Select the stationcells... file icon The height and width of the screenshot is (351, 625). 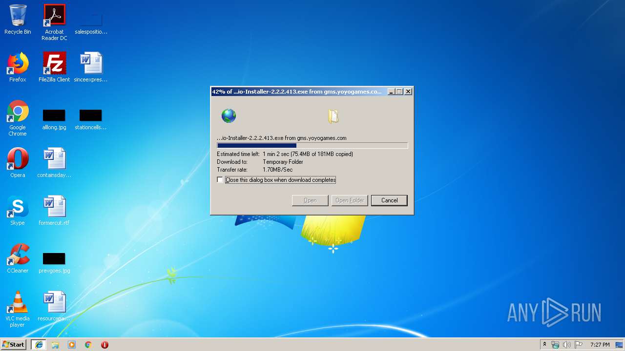click(x=91, y=119)
